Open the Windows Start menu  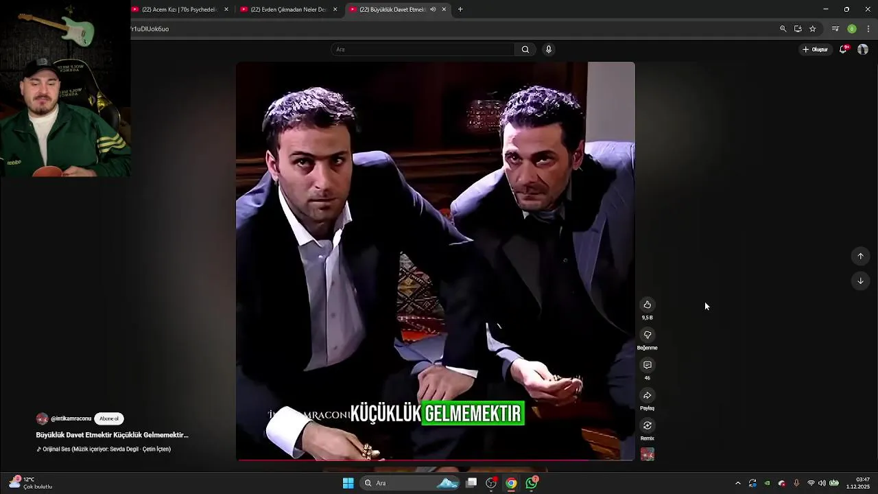pyautogui.click(x=348, y=483)
